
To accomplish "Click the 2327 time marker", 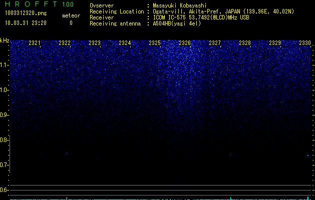I will pyautogui.click(x=215, y=42).
